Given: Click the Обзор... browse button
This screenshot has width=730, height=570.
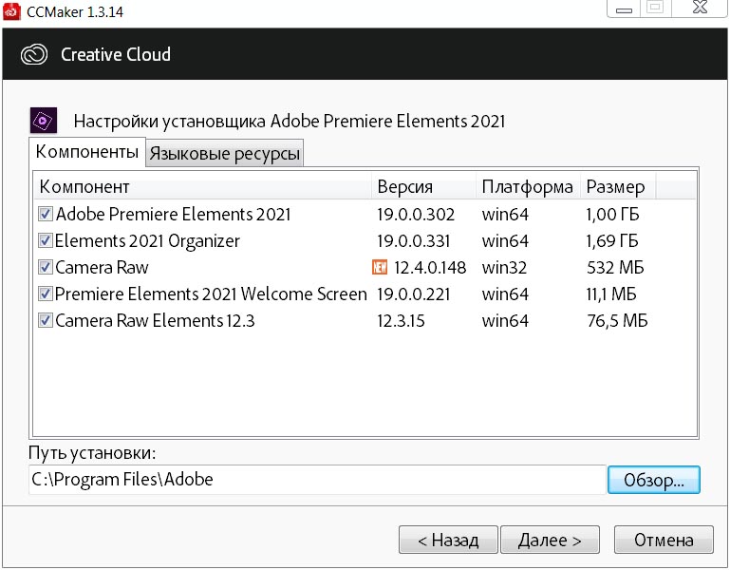Looking at the screenshot, I should (654, 480).
